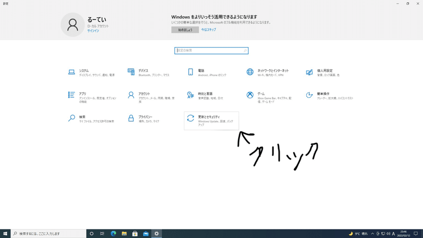
Task: Restore down the Settings window
Action: (x=408, y=4)
